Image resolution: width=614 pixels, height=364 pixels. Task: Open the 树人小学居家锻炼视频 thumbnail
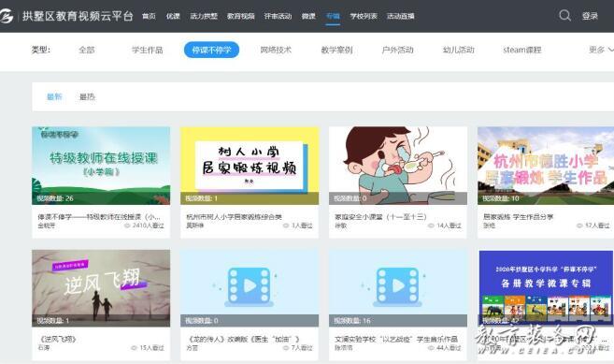250,166
